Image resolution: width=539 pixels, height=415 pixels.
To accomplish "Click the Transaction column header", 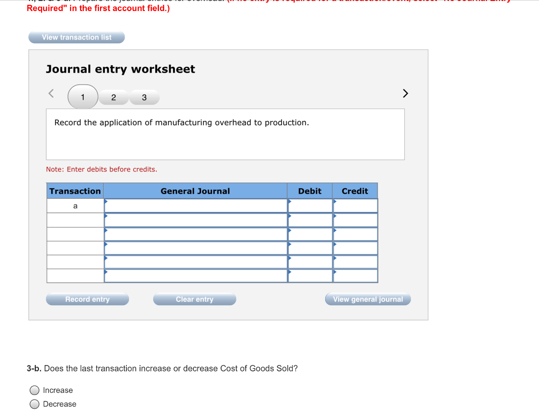I will [x=75, y=191].
